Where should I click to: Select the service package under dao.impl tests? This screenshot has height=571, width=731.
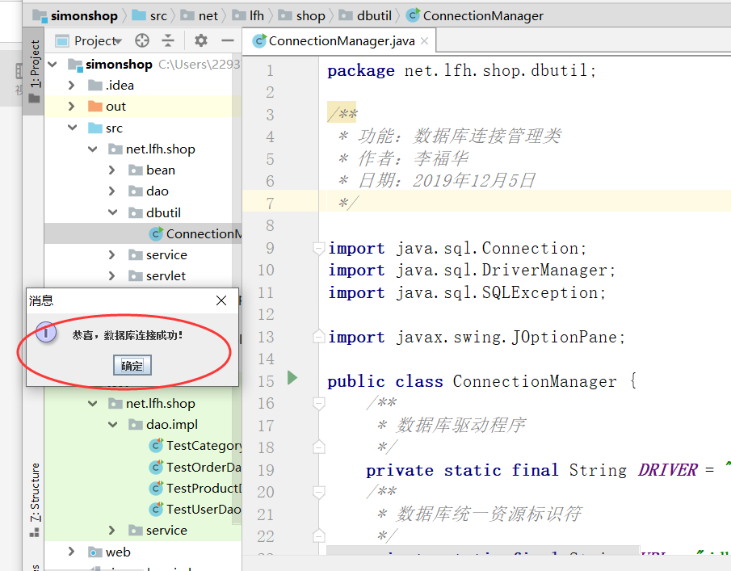click(x=143, y=531)
